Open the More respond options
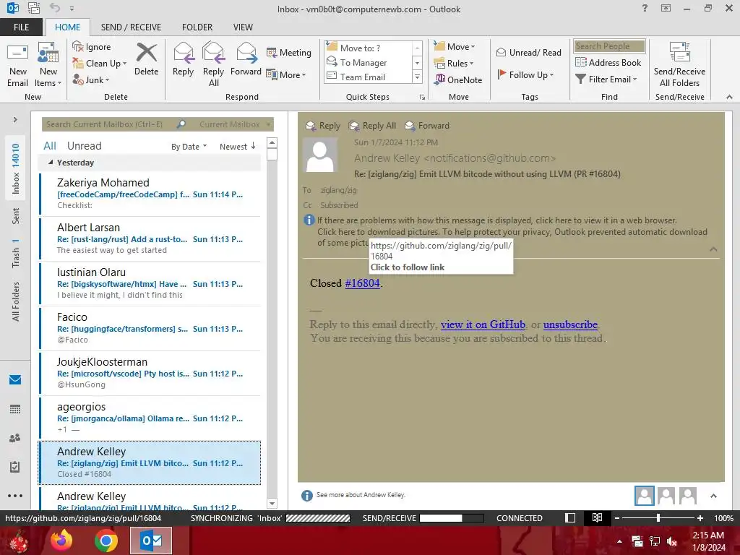Viewport: 740px width, 555px height. coord(286,74)
